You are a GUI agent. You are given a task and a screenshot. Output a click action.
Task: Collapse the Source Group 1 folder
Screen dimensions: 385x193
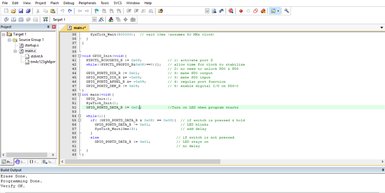pyautogui.click(x=9, y=40)
